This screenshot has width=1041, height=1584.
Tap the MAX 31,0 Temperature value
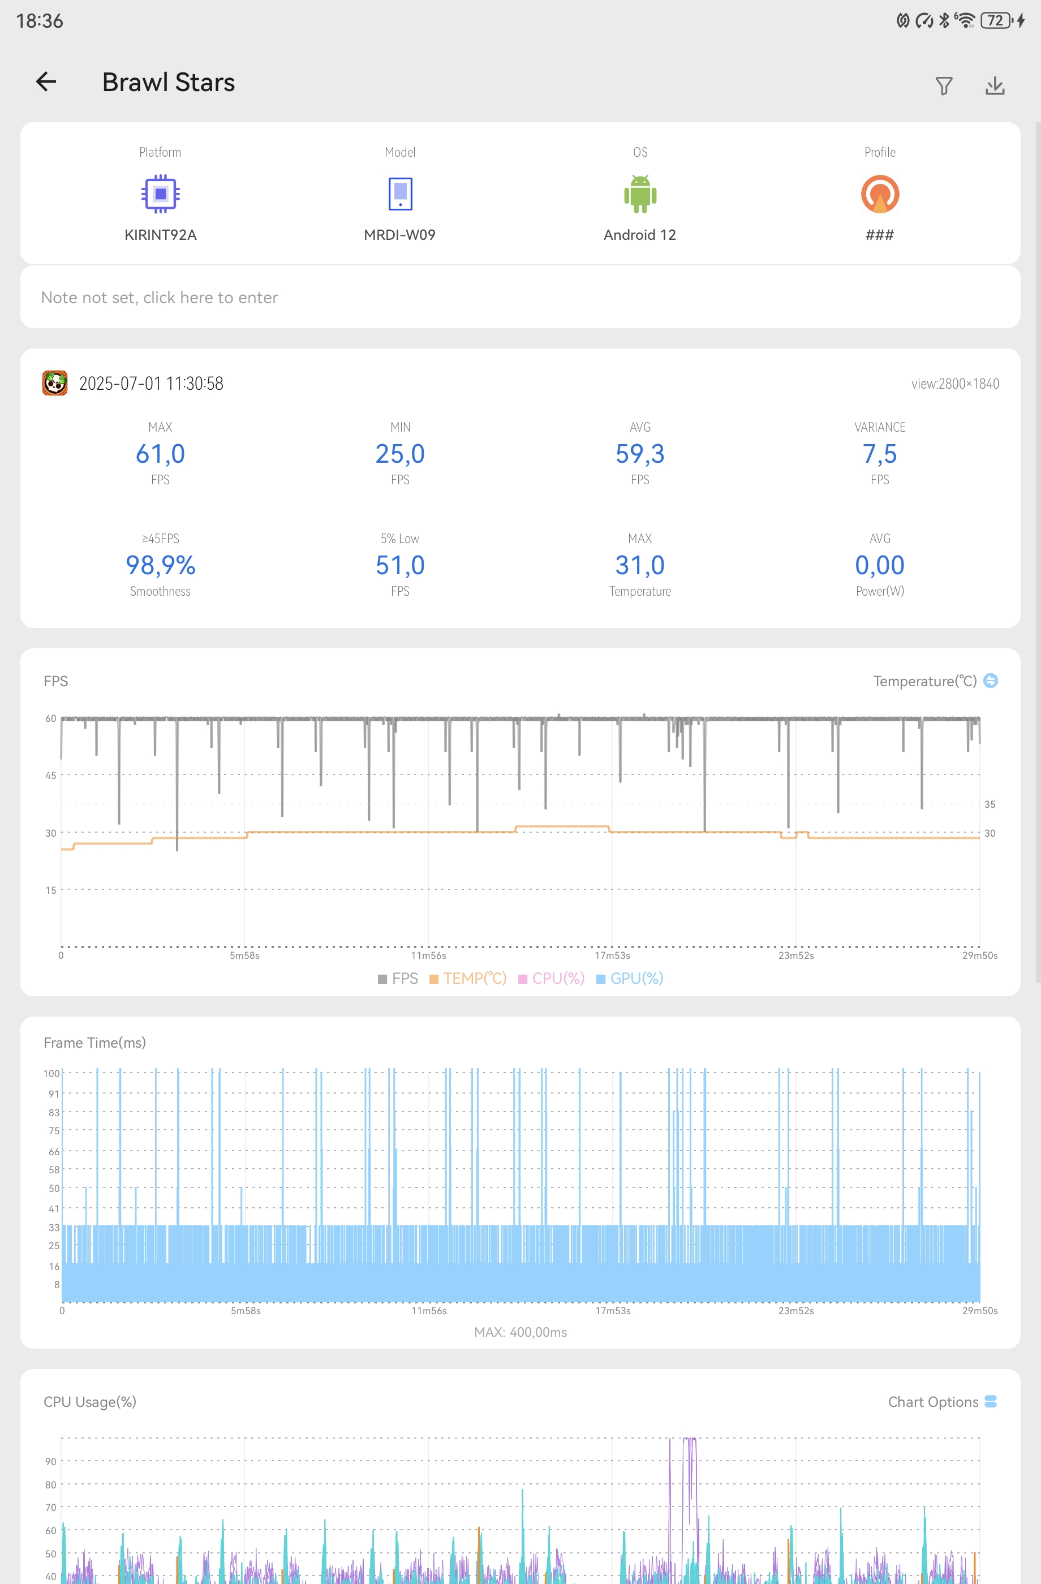640,565
